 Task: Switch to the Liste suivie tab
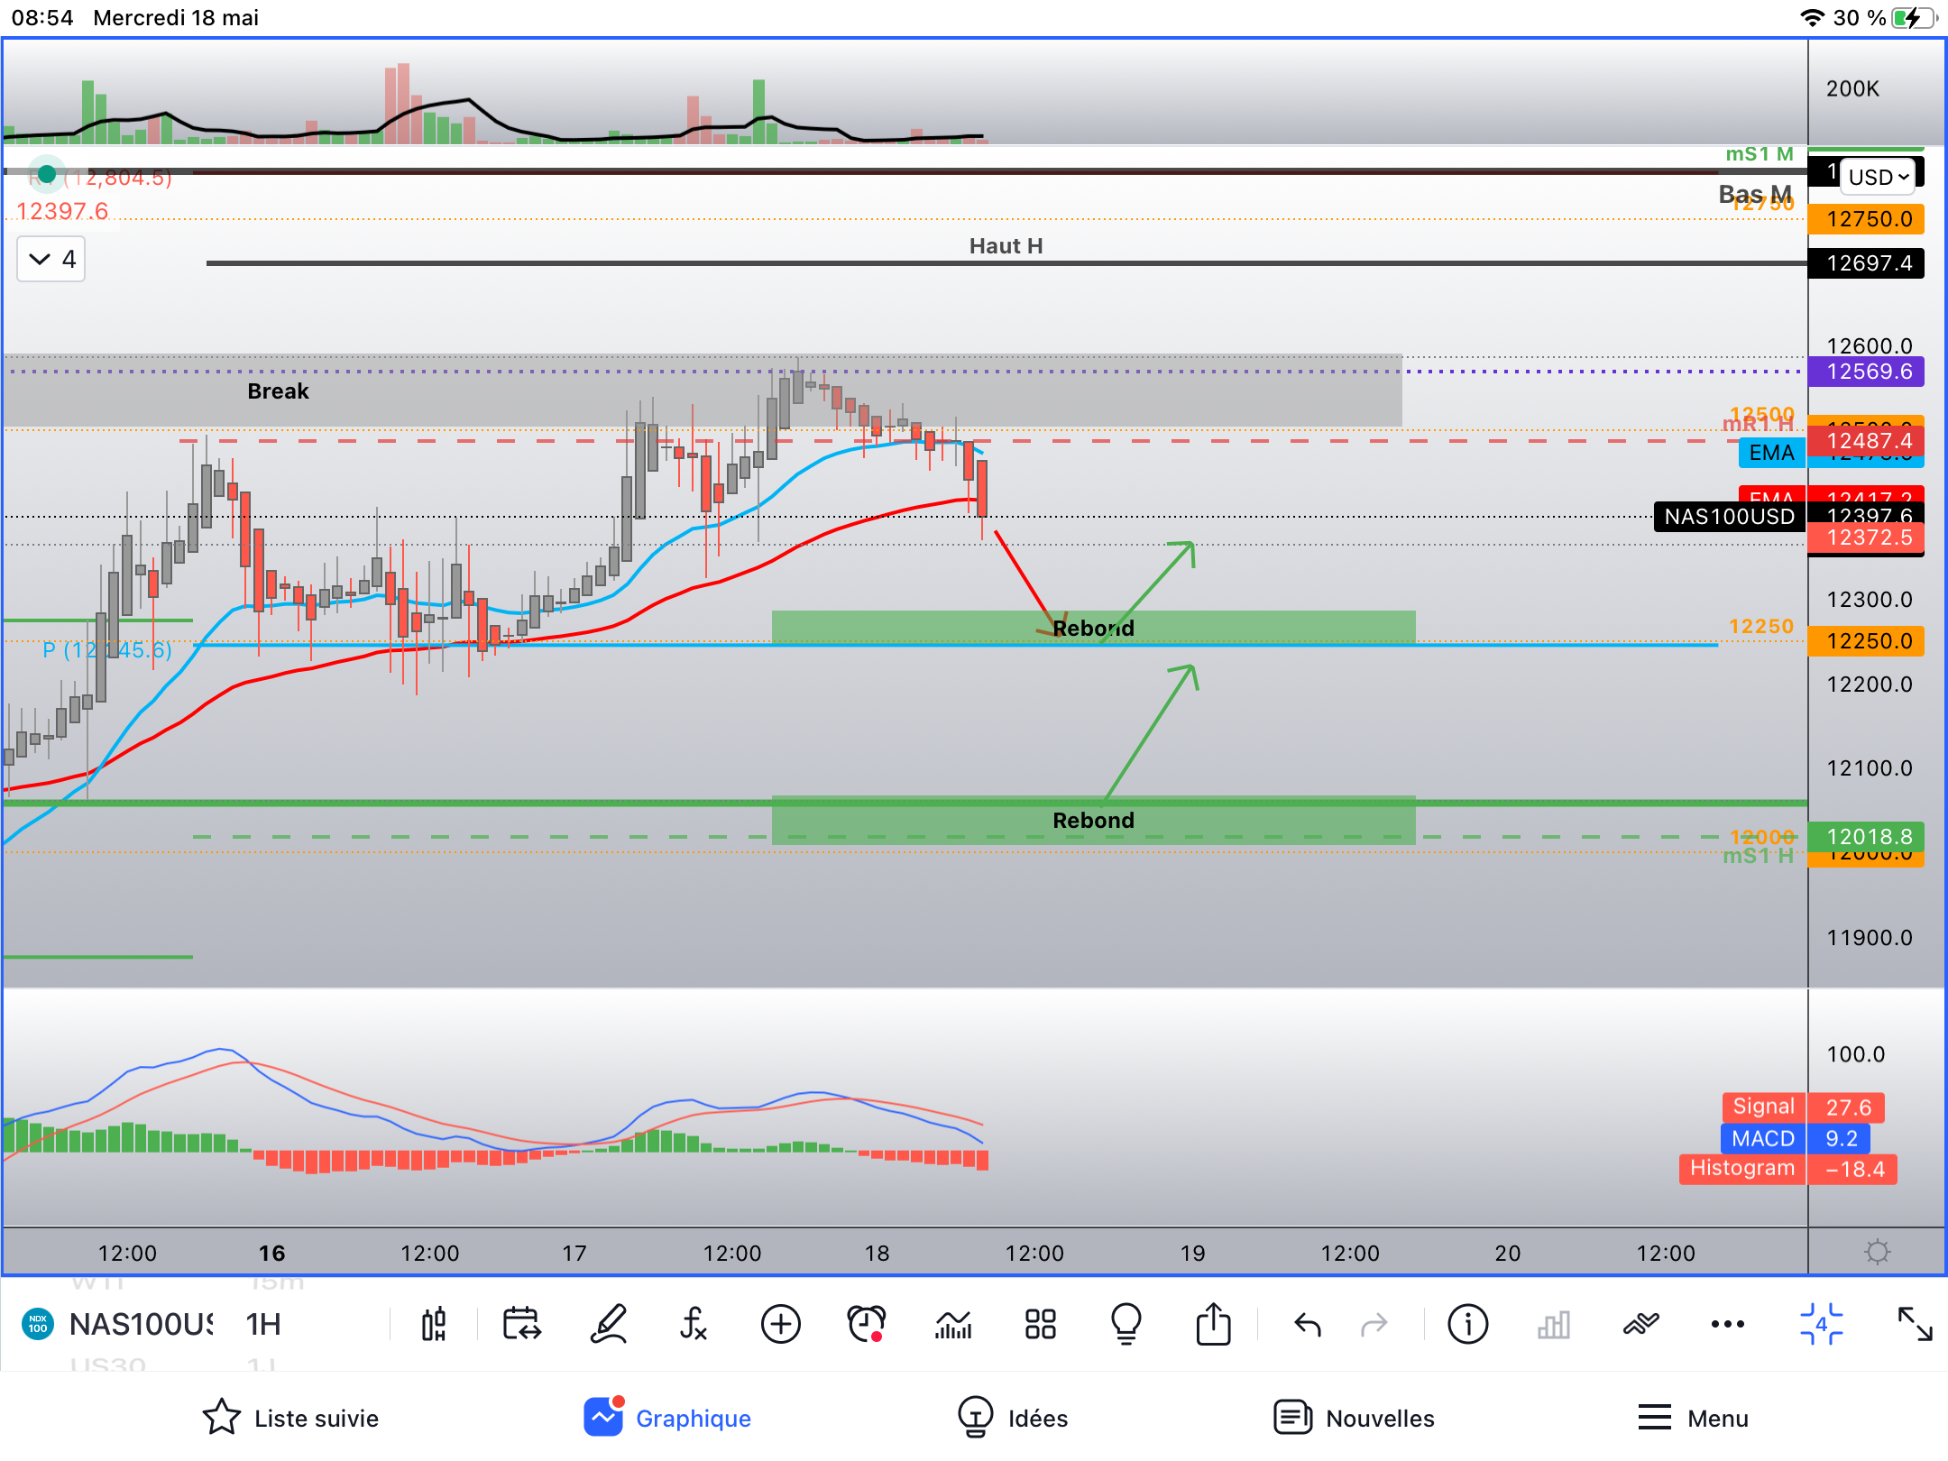[290, 1418]
